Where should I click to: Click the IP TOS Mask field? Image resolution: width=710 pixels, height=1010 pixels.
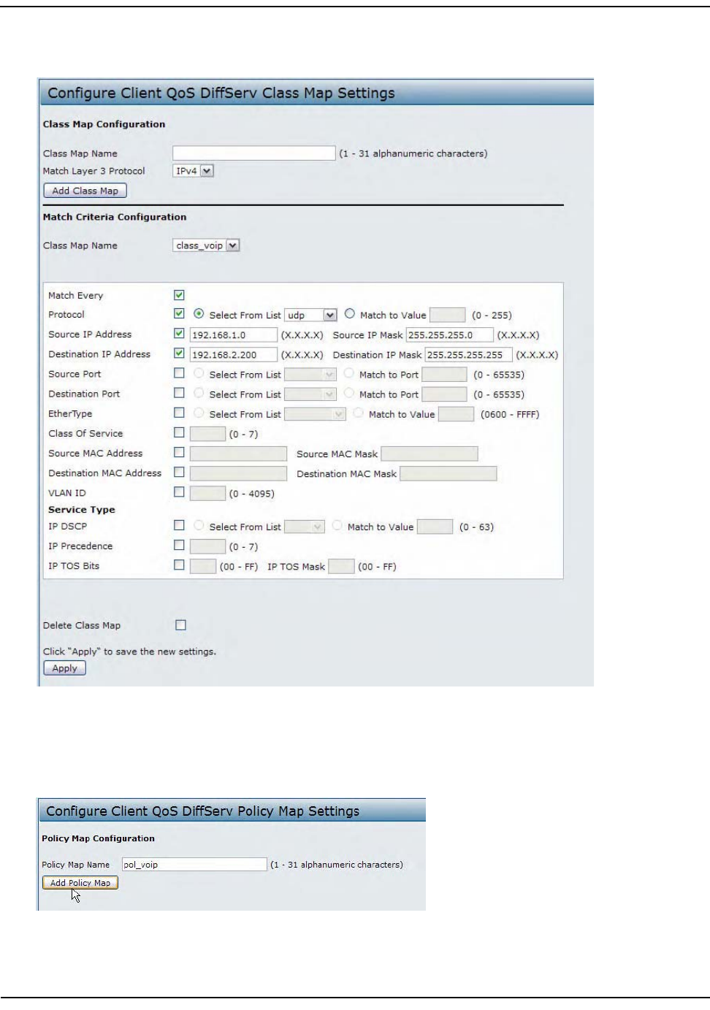pos(341,566)
